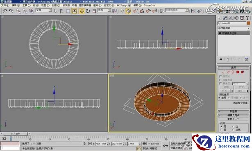This screenshot has width=252, height=151.
Task: Open the 工具 (Tools) menu
Action: point(26,5)
